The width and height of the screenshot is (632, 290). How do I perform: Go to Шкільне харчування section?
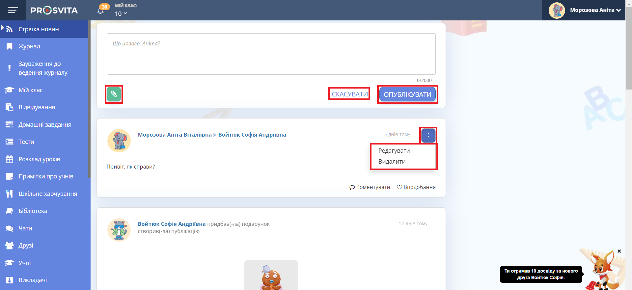coord(47,194)
